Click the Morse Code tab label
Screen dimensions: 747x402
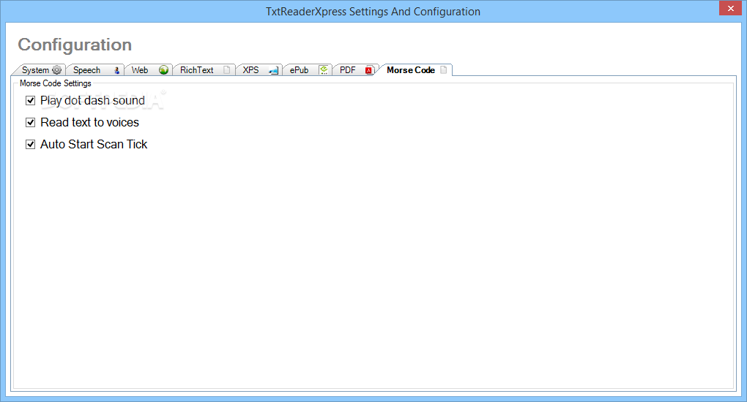pos(411,70)
